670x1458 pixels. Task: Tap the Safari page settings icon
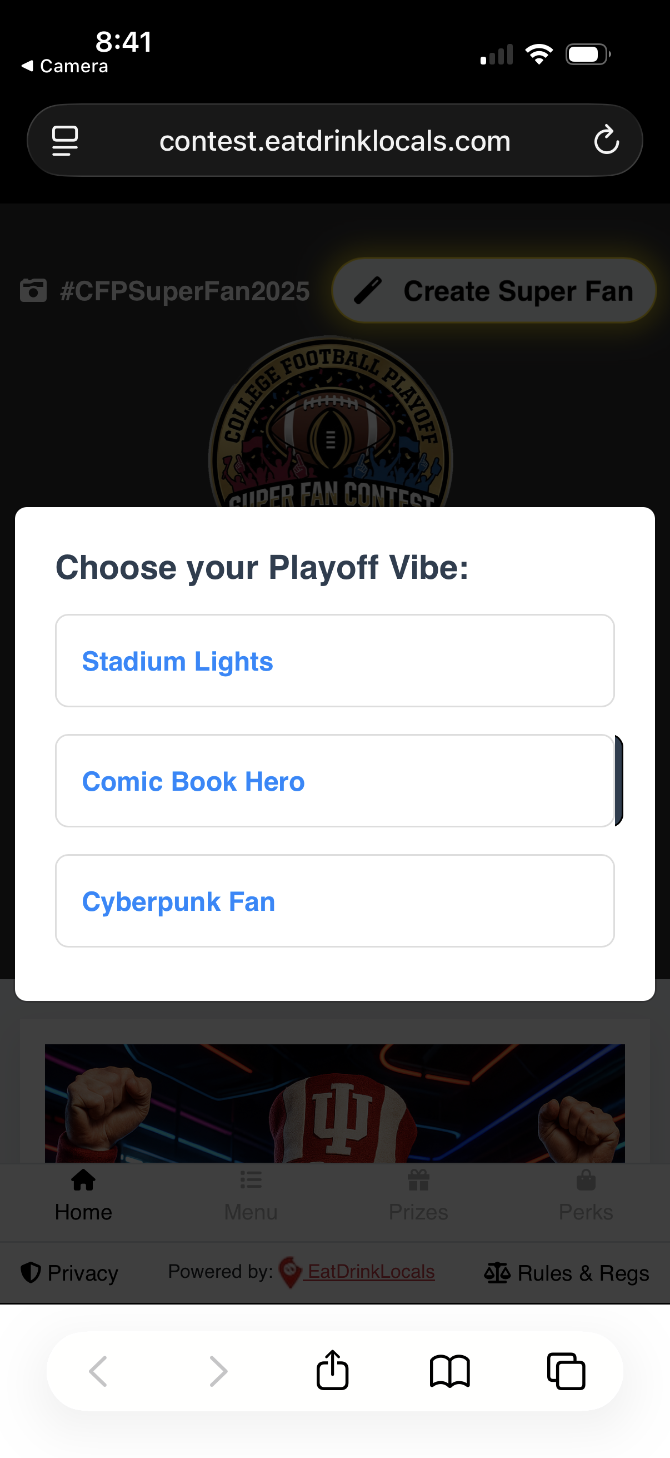click(x=65, y=140)
